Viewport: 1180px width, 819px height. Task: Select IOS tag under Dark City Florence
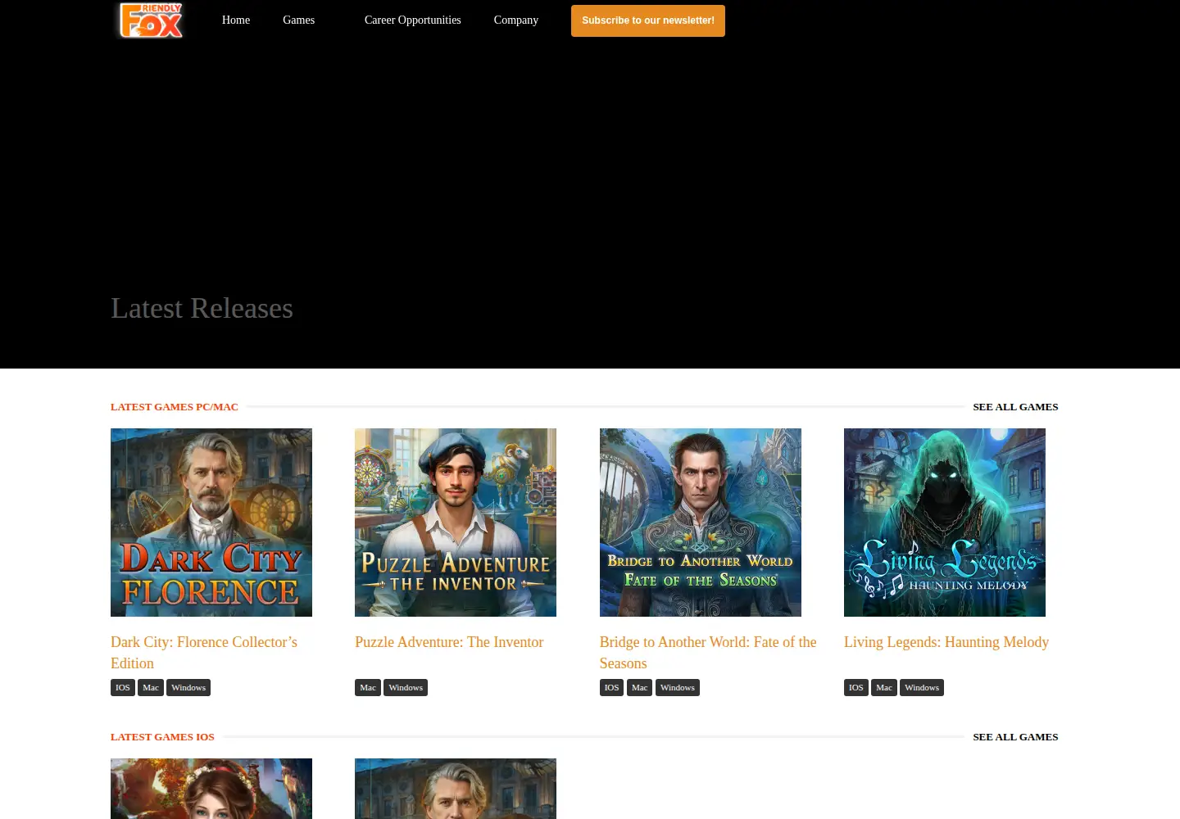[123, 687]
